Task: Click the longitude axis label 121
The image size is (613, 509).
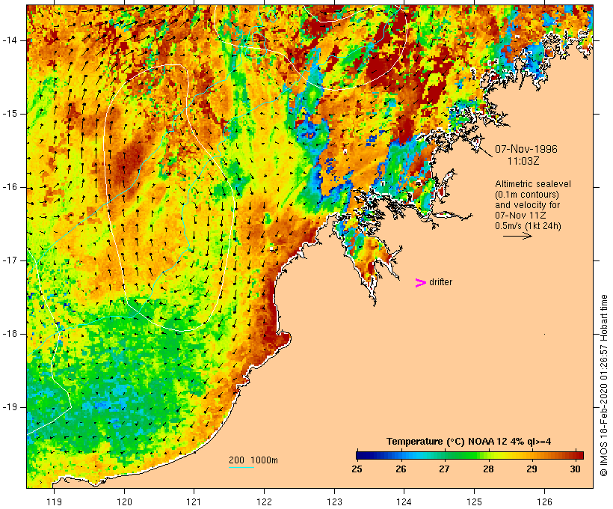Action: pos(194,502)
